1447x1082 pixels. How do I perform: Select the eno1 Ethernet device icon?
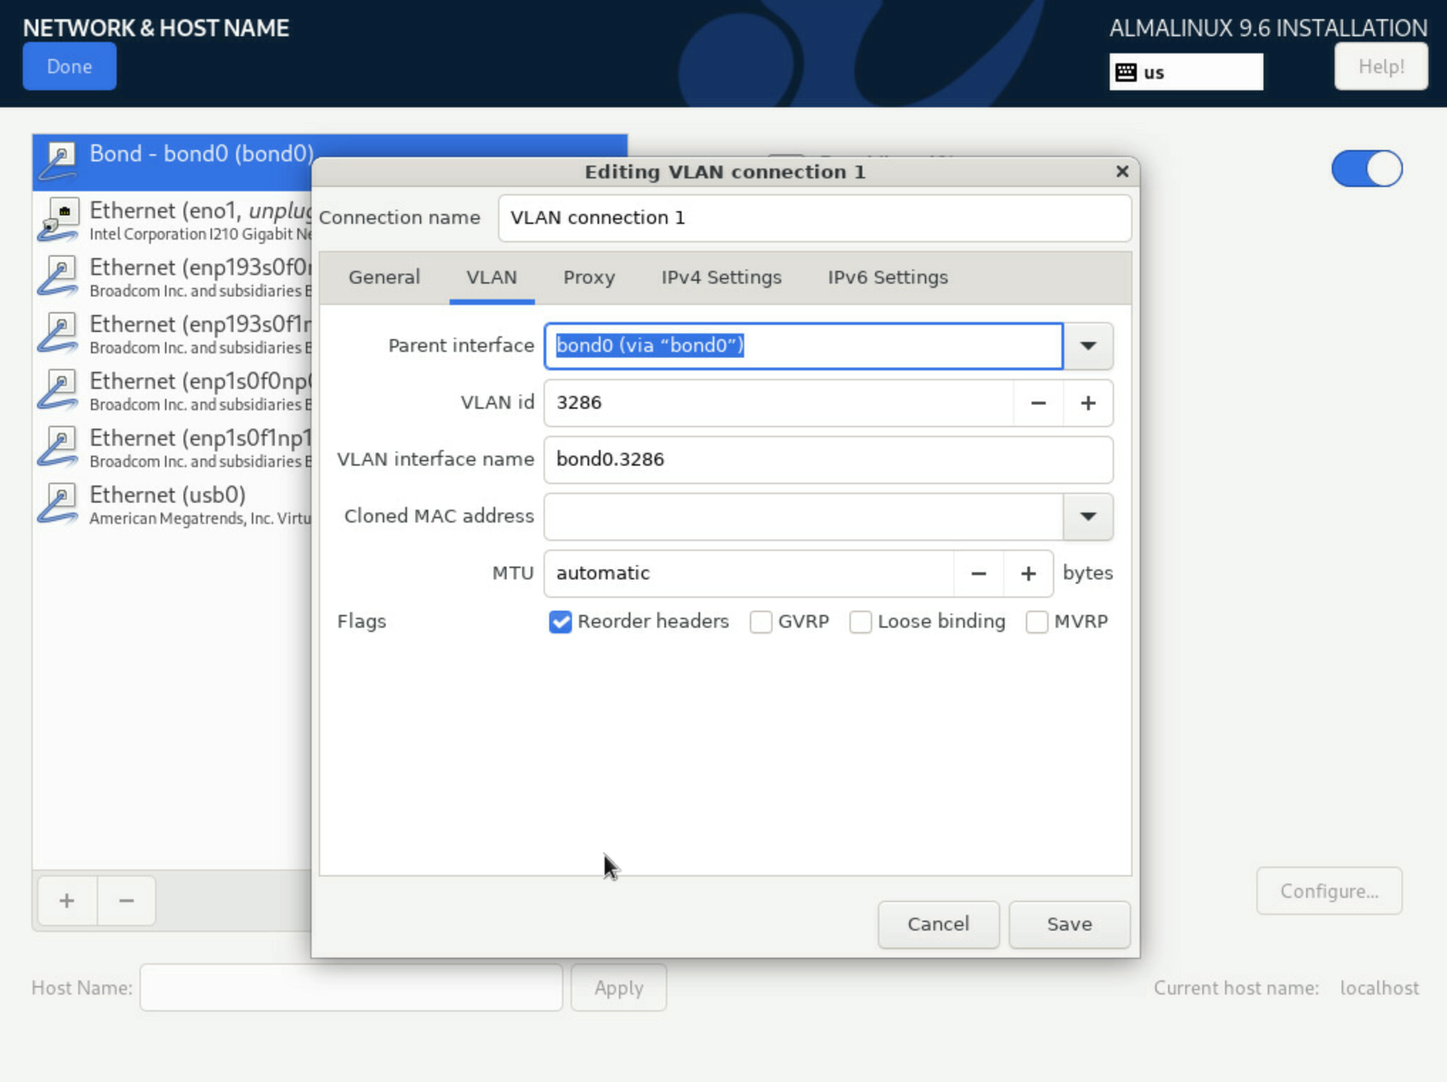[x=60, y=220]
